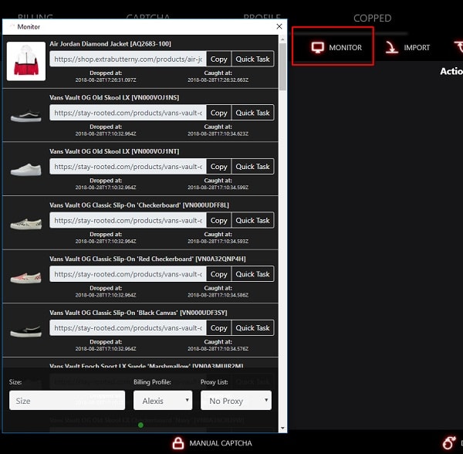Create Quick Task for Air Jordan Diamond Jacket

click(253, 59)
